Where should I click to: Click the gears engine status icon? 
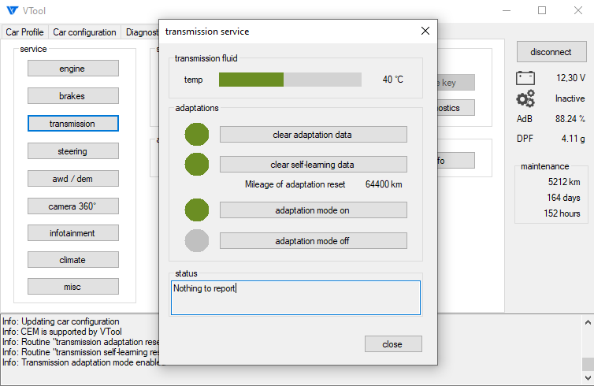pos(525,98)
